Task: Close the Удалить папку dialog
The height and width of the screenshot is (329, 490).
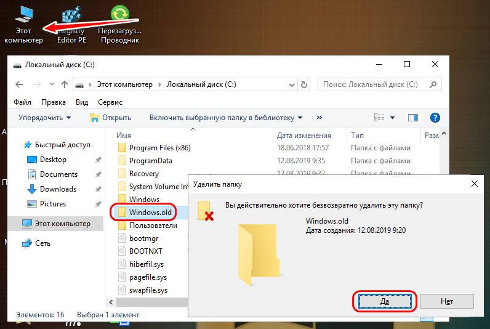Action: pos(475,184)
